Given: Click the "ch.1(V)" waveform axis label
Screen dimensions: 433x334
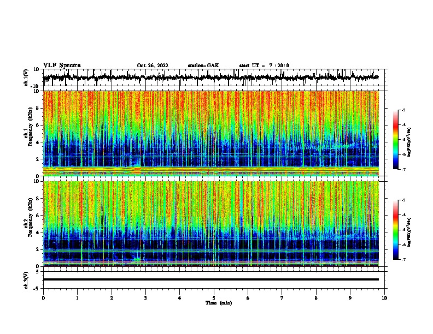Looking at the screenshot, I should (x=26, y=77).
